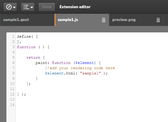This screenshot has height=122, width=168.
Task: Click the "sample1" string literal
Action: pyautogui.click(x=90, y=73)
